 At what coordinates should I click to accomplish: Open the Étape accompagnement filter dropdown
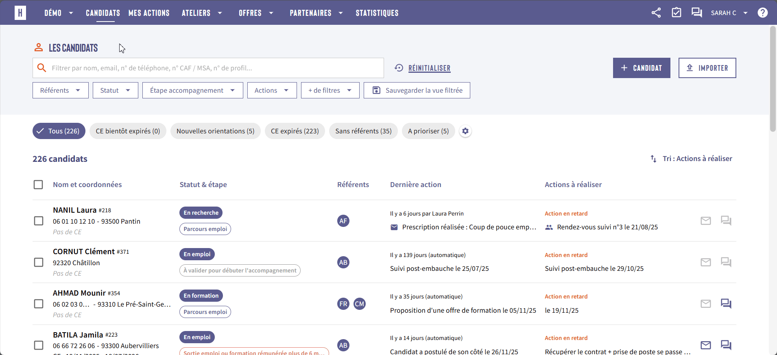(x=193, y=90)
